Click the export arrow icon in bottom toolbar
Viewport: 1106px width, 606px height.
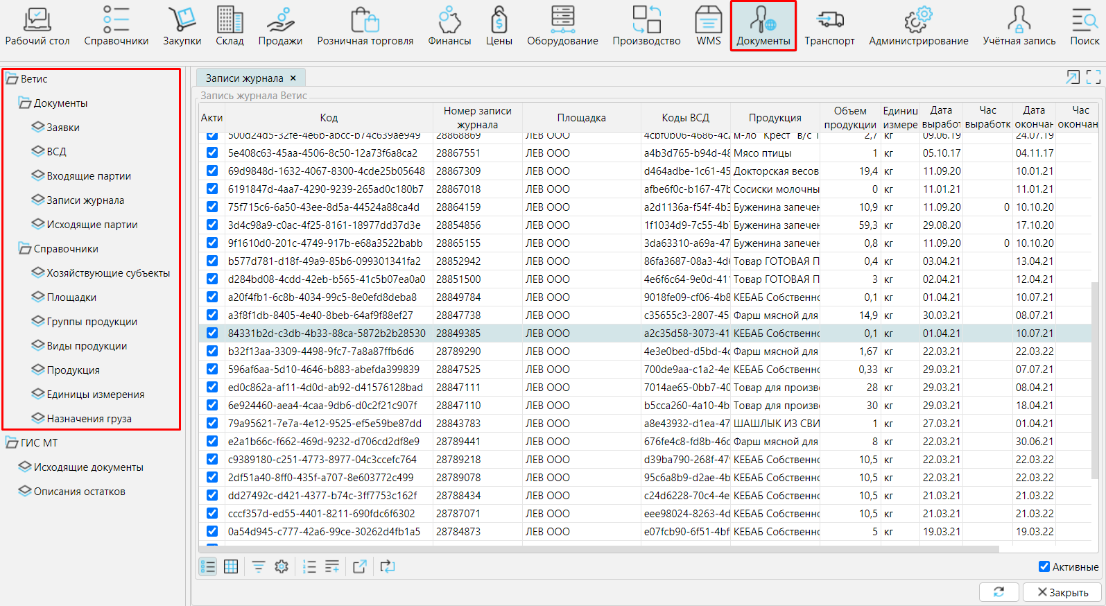(x=359, y=566)
